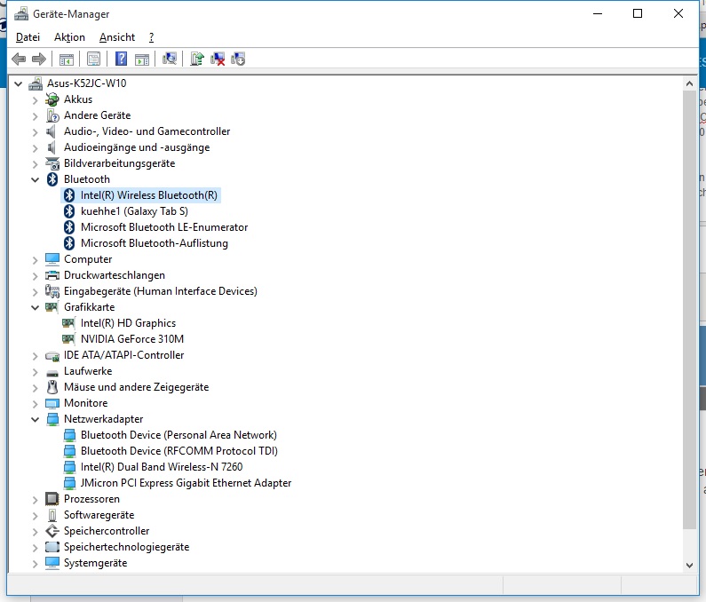Expand the Akkus category

pyautogui.click(x=36, y=100)
